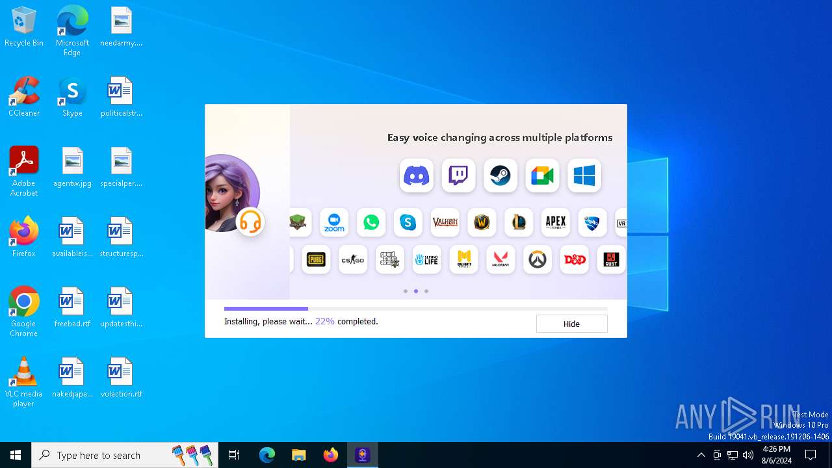The height and width of the screenshot is (468, 832).
Task: Click the Apex Legends icon
Action: [x=556, y=222]
